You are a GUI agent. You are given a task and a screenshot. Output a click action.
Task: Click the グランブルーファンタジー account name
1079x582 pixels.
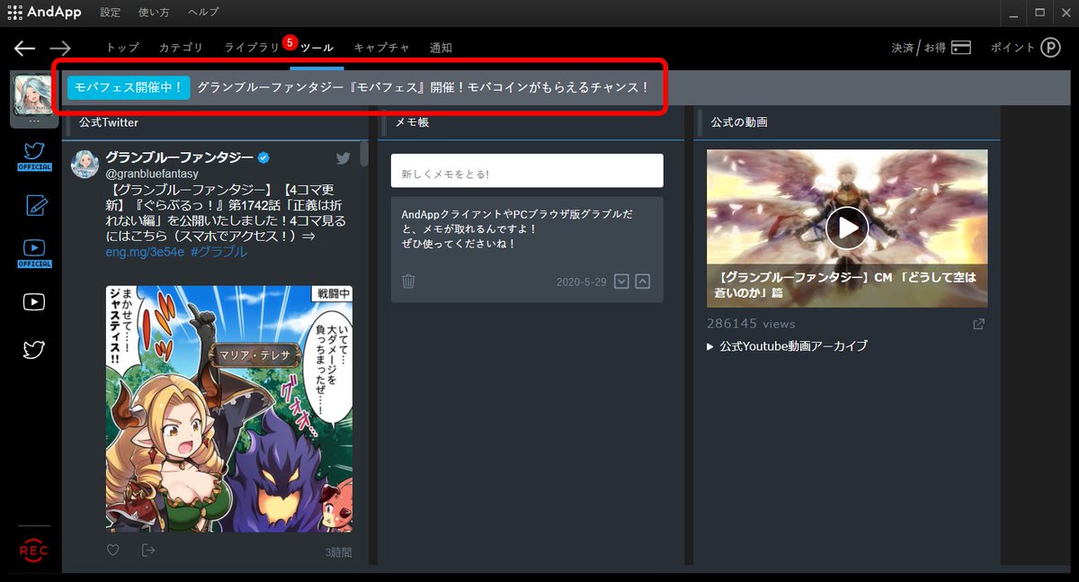[x=179, y=157]
